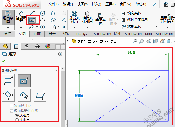This screenshot has height=127, width=175.
Task: Select the Point sketch tool
Action: [x=64, y=27]
